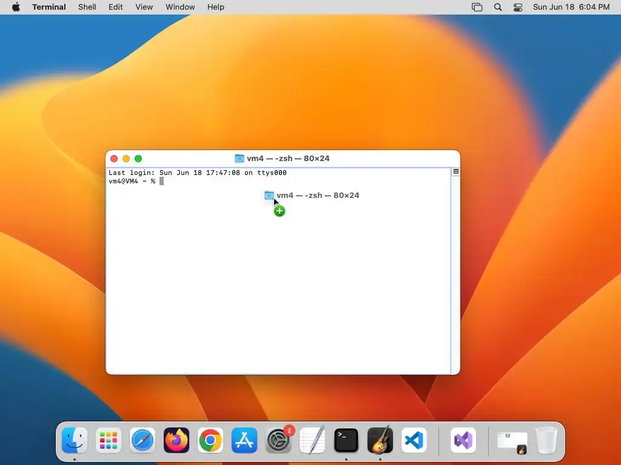Click the date and time clock

tap(571, 7)
